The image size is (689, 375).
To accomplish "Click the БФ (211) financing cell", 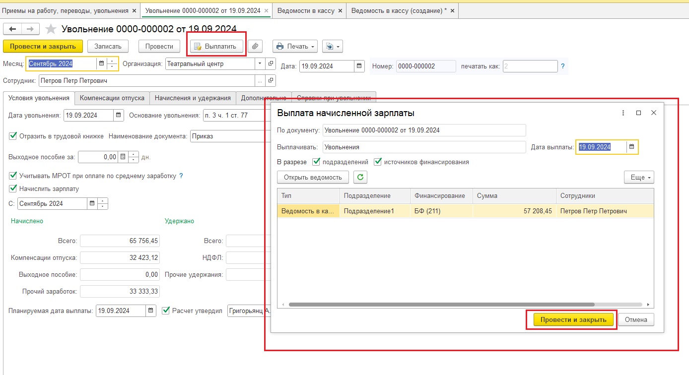I will pos(441,211).
